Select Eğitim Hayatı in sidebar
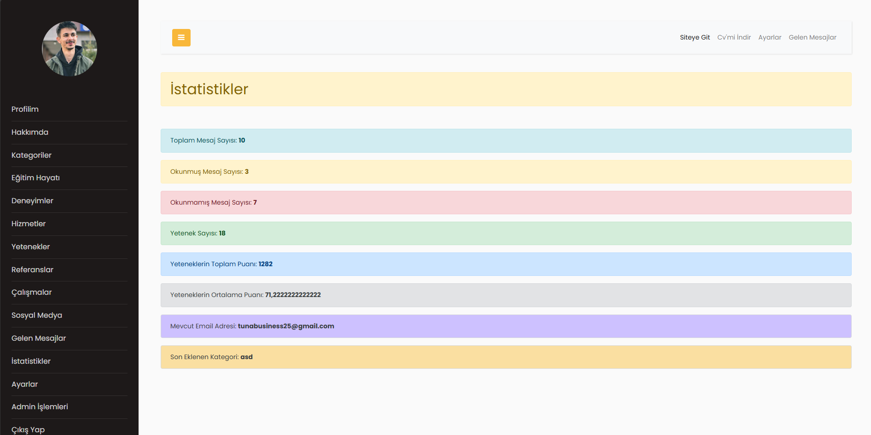The width and height of the screenshot is (871, 435). click(35, 178)
